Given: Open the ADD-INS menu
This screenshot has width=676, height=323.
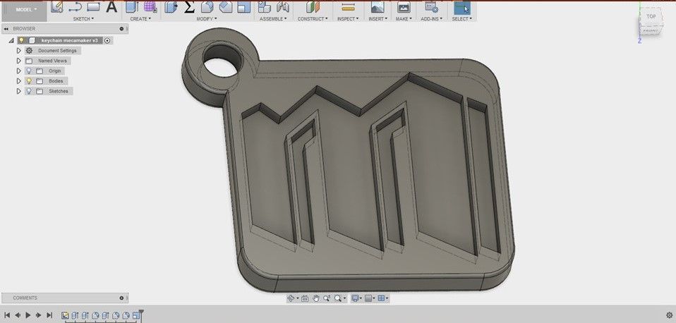Looking at the screenshot, I should pyautogui.click(x=431, y=19).
